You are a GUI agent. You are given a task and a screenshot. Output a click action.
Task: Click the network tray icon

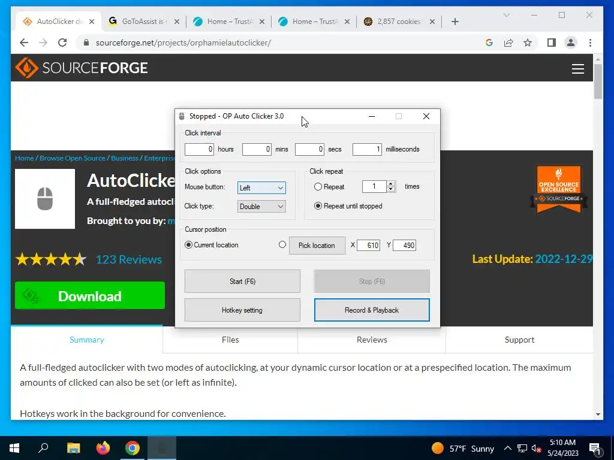522,449
